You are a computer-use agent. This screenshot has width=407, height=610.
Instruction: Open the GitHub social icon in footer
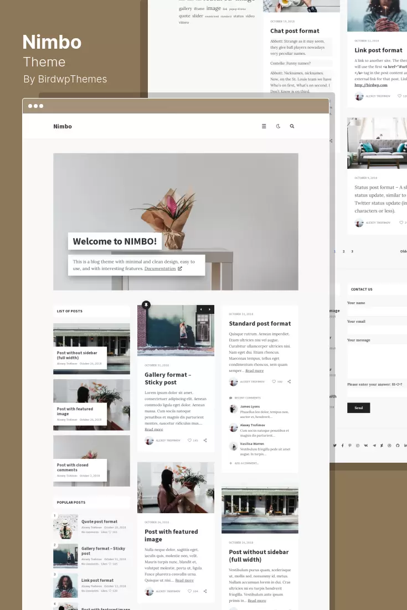click(397, 446)
